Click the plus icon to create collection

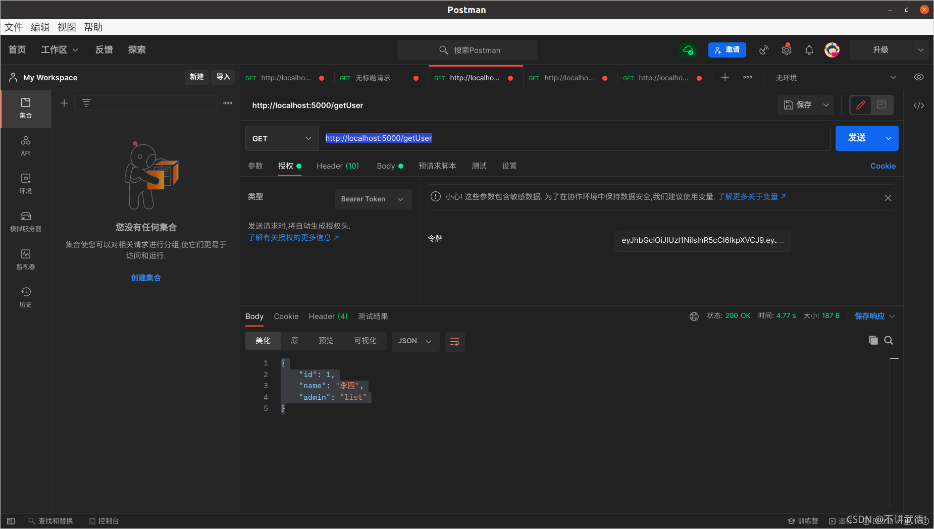[64, 103]
